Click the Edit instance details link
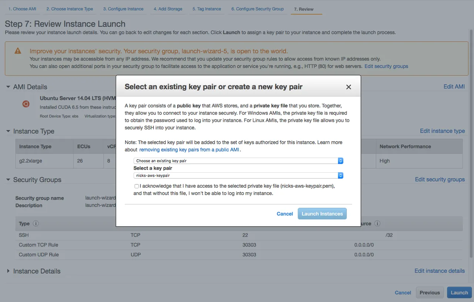Screen dimensions: 474x302 (x=440, y=271)
